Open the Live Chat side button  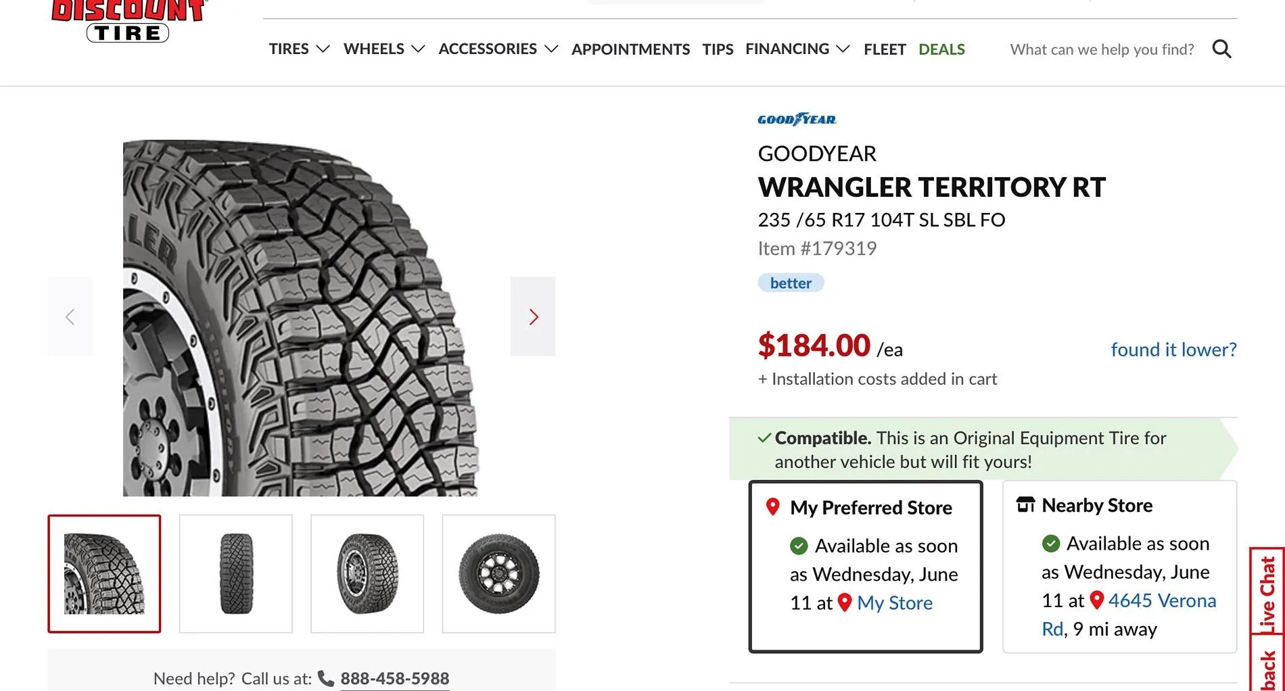[1267, 592]
